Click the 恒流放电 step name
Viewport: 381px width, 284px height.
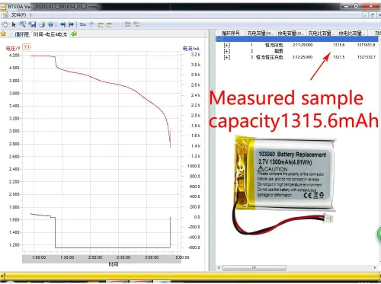click(x=274, y=45)
